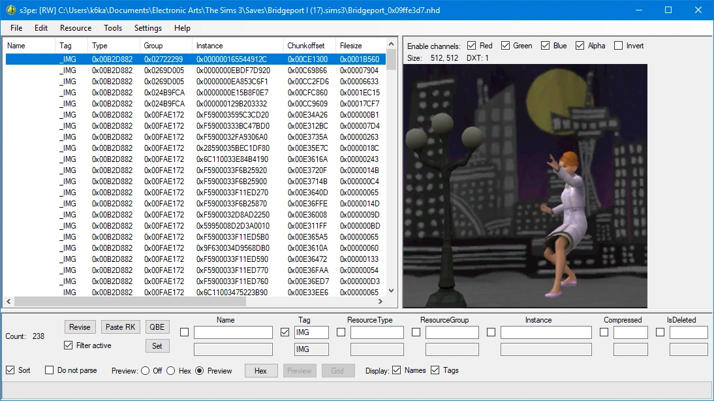714x401 pixels.
Task: Select row with instance 0x0000000E15B8F0E7
Action: 195,93
